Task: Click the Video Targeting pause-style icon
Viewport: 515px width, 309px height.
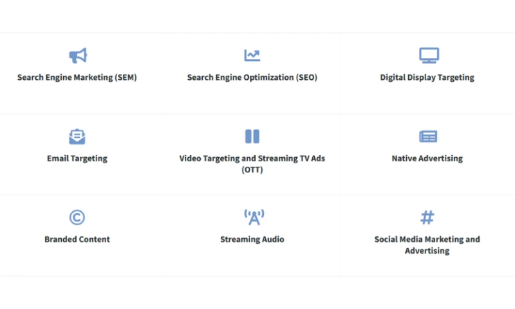Action: pyautogui.click(x=252, y=136)
